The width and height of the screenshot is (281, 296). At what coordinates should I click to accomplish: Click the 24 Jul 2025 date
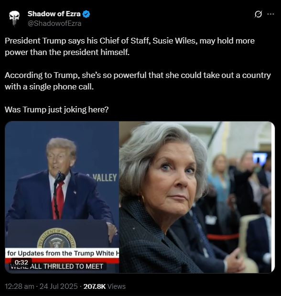59,286
